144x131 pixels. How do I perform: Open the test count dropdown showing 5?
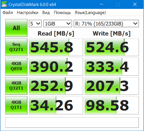pyautogui.click(x=35, y=24)
